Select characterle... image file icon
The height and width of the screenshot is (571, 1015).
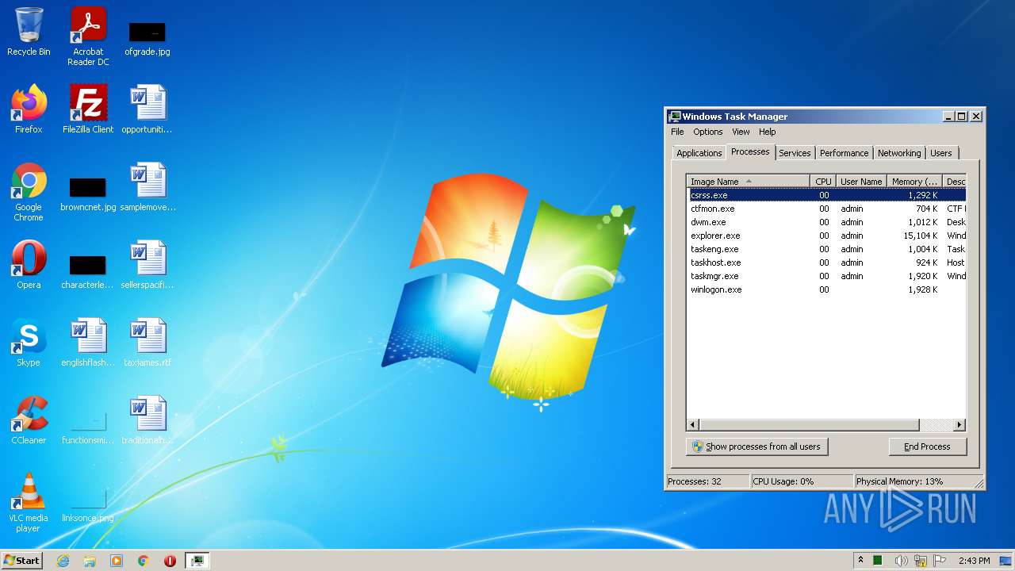88,271
